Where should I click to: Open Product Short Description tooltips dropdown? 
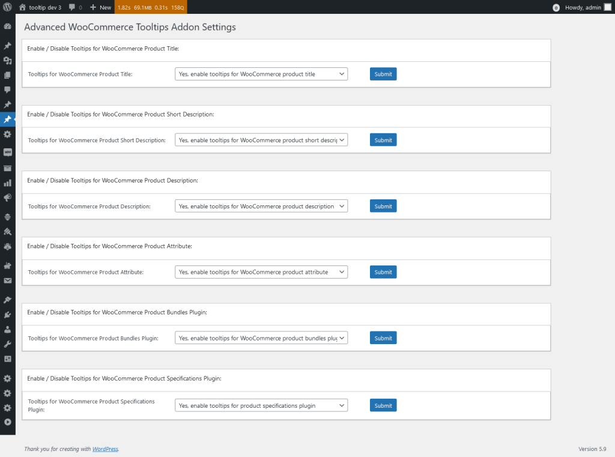click(261, 140)
